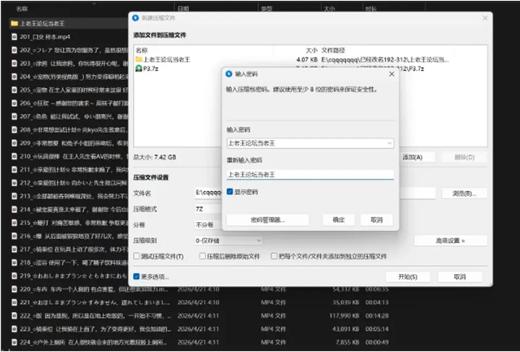Select the video icon of file 207
This screenshot has width=520, height=352.
pyautogui.click(x=14, y=116)
